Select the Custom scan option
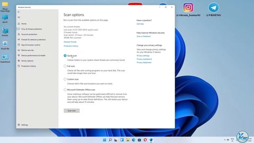 [65, 79]
